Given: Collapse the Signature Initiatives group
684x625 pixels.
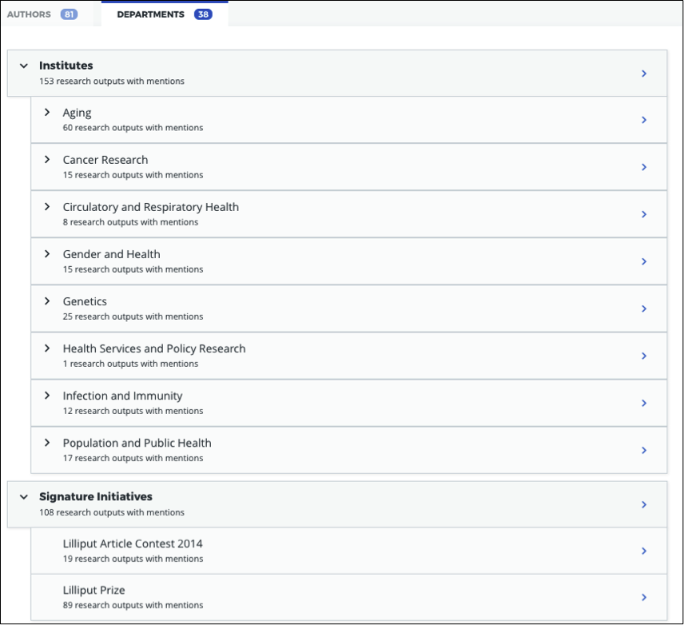Looking at the screenshot, I should (x=24, y=497).
